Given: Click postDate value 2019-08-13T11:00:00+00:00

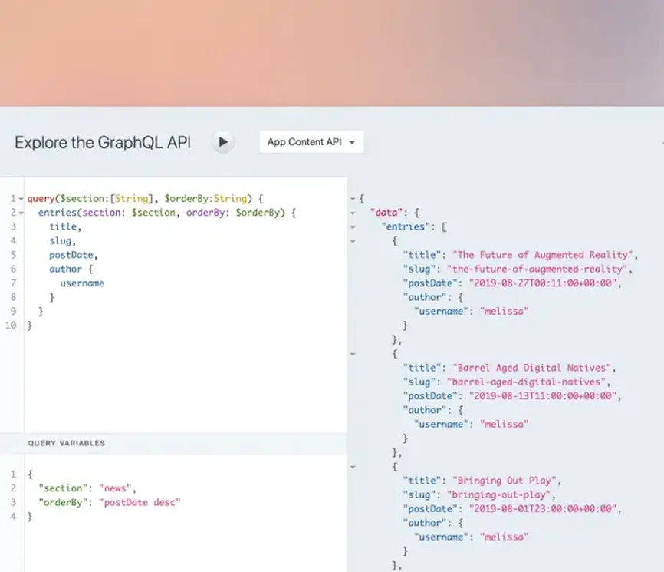Looking at the screenshot, I should 542,396.
